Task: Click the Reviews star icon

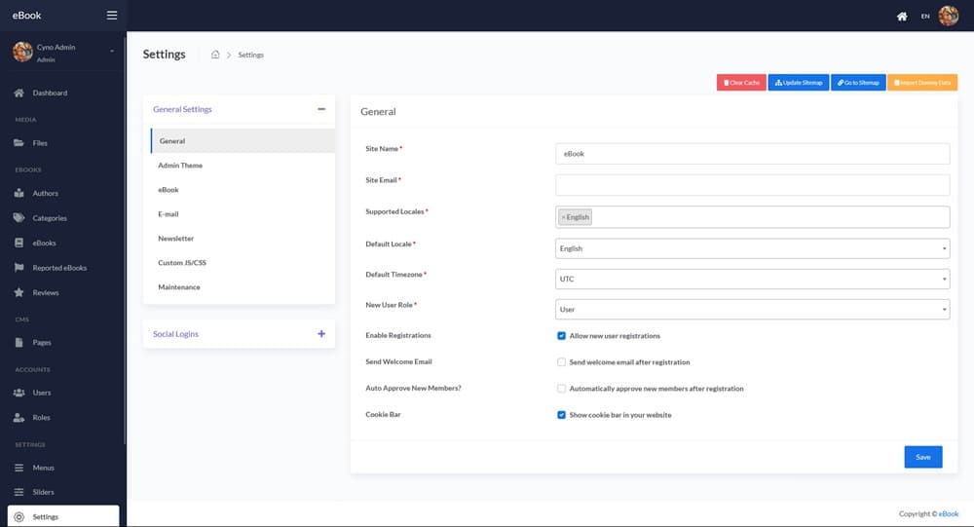Action: (x=19, y=292)
